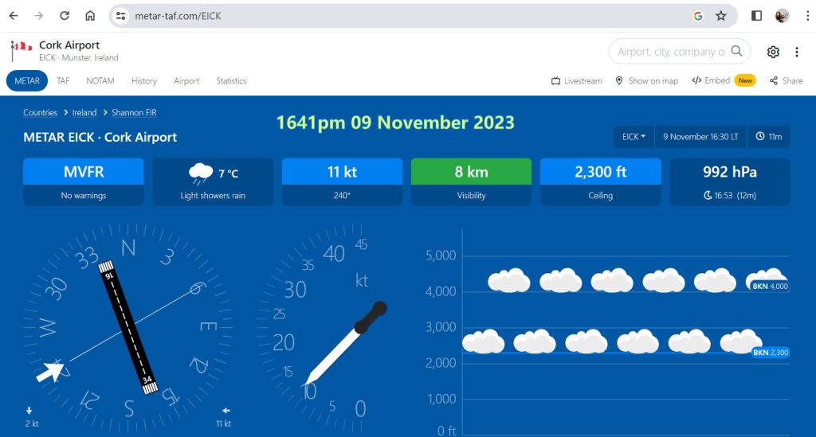This screenshot has width=816, height=437.
Task: Expand the EICK airport dropdown
Action: 634,137
